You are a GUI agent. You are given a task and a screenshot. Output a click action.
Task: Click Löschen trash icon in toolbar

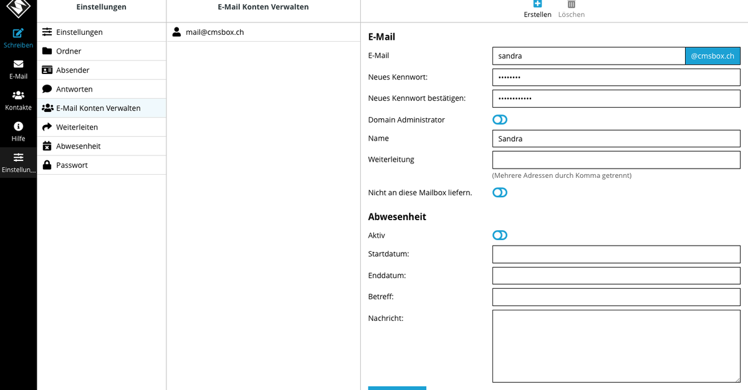point(571,4)
